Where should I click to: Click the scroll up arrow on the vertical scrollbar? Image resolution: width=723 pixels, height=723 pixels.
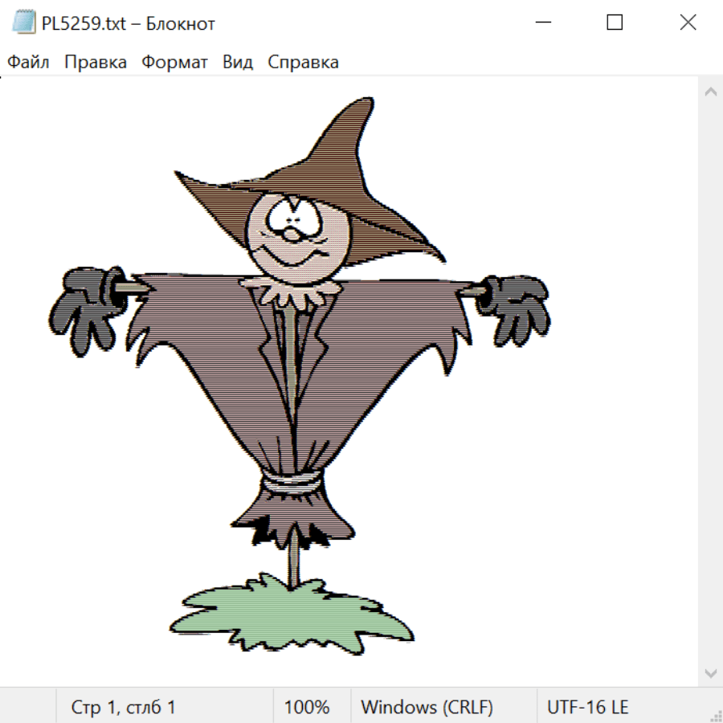(x=710, y=92)
